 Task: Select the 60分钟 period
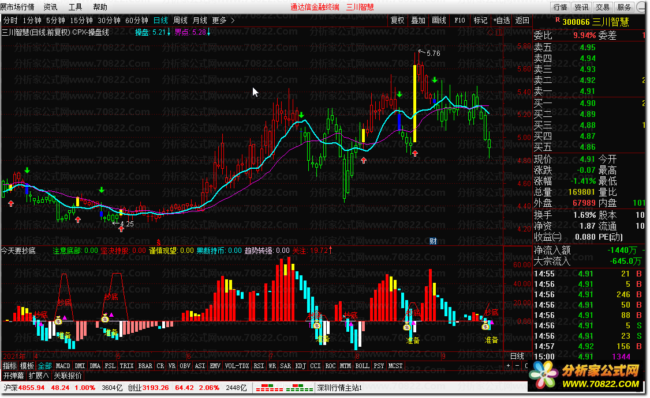tap(137, 20)
